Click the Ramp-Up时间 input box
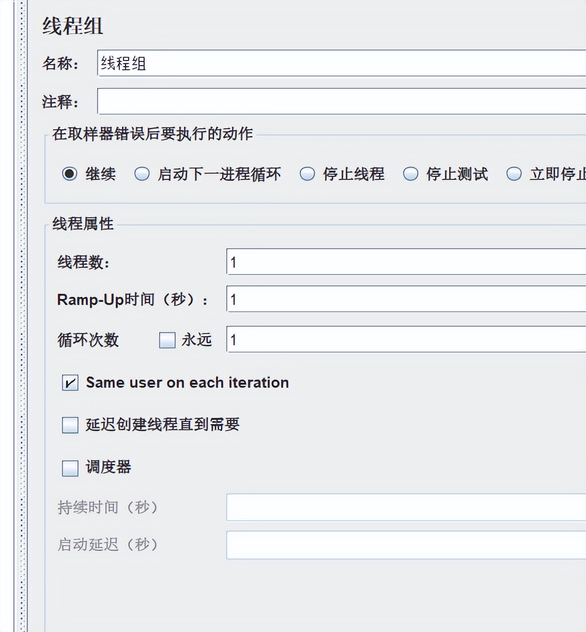The image size is (586, 632). pyautogui.click(x=362, y=300)
